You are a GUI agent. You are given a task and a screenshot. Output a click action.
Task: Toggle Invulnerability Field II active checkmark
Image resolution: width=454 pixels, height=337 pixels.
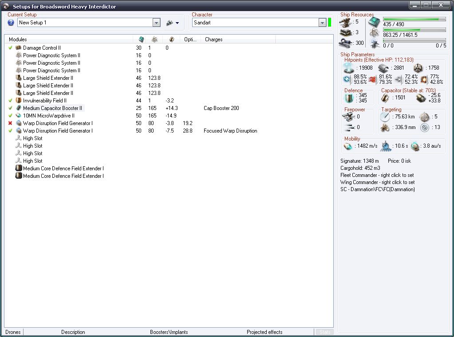click(x=10, y=100)
